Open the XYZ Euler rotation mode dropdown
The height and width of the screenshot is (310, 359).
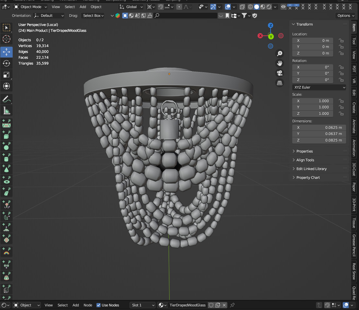319,87
